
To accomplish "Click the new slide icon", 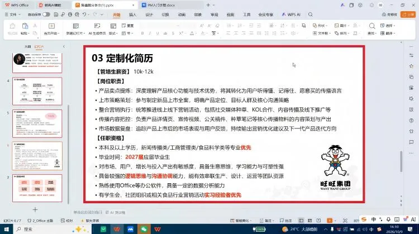I will pyautogui.click(x=76, y=26).
